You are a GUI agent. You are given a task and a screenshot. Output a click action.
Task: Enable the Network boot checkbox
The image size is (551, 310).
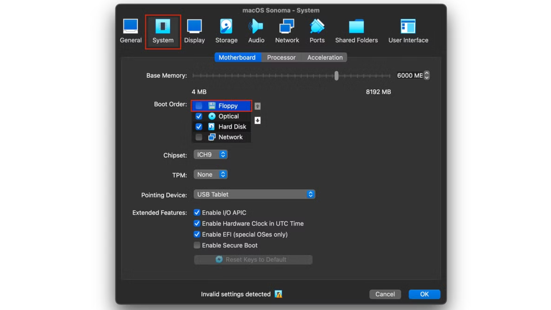[x=199, y=137]
